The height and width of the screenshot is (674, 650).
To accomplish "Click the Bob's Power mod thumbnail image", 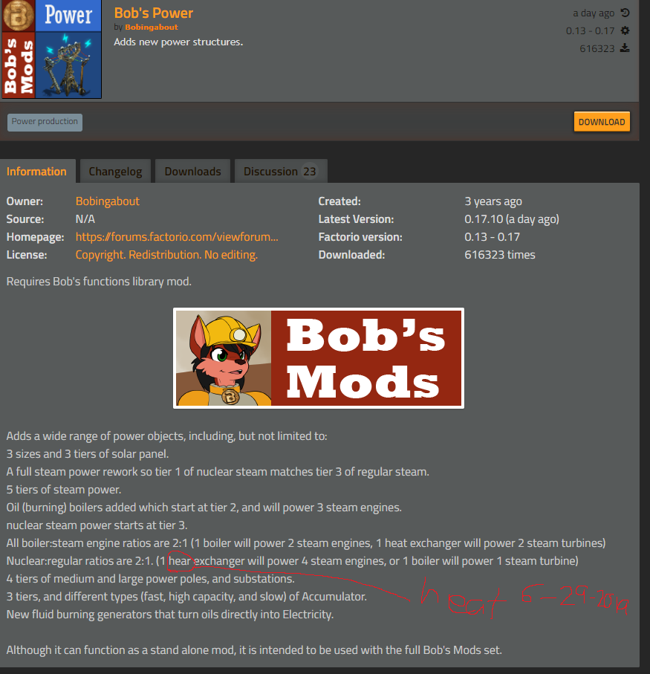I will tap(51, 49).
